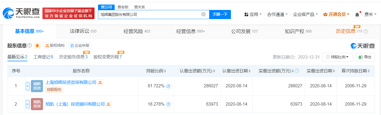Open the 股权结构 equity structure button

coord(55,46)
